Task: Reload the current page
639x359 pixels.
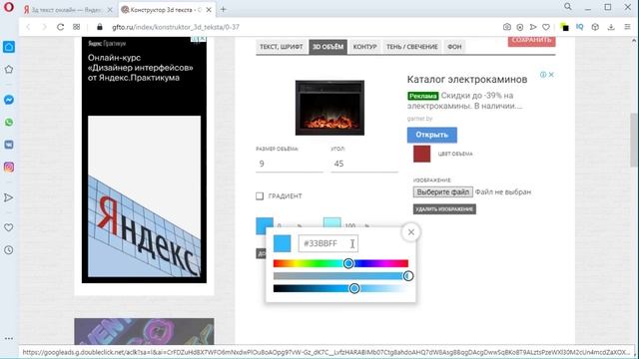Action: coord(60,27)
